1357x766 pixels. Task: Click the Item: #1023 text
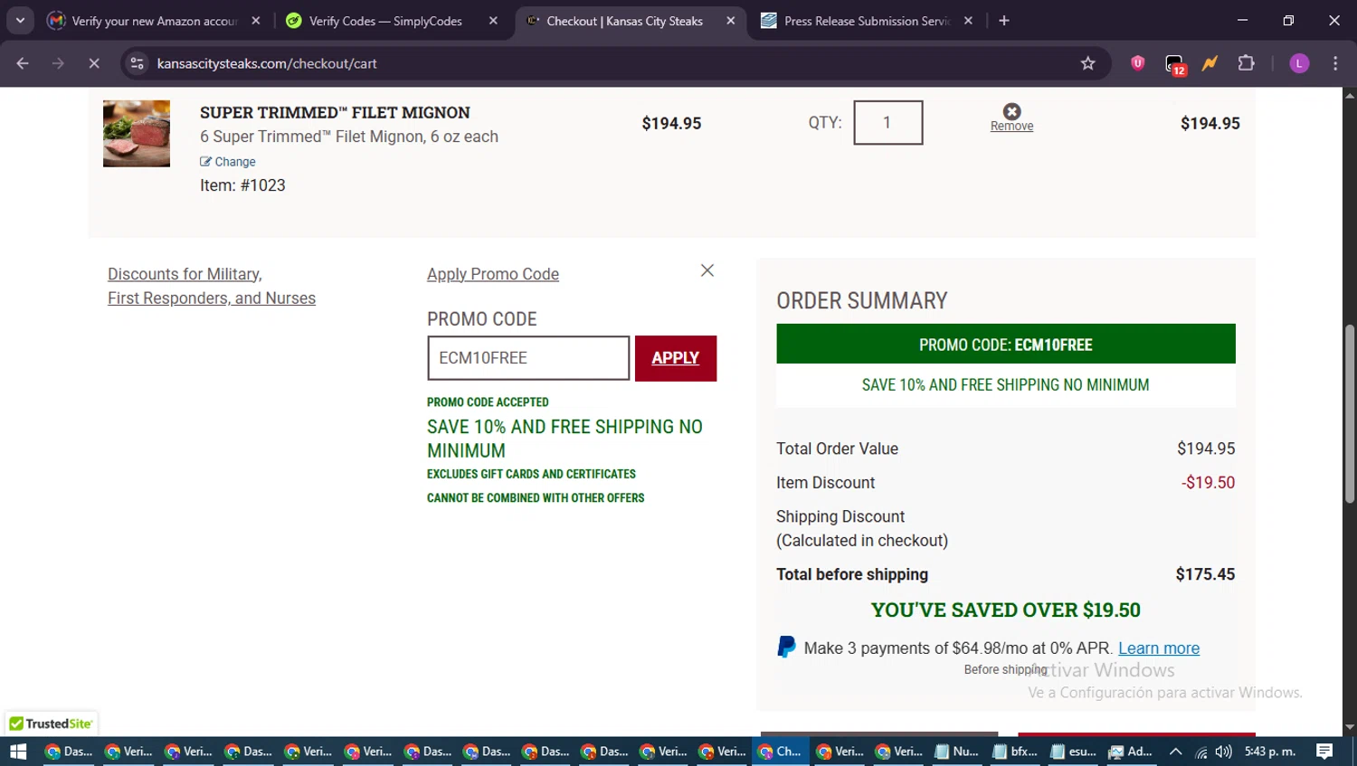tap(242, 185)
